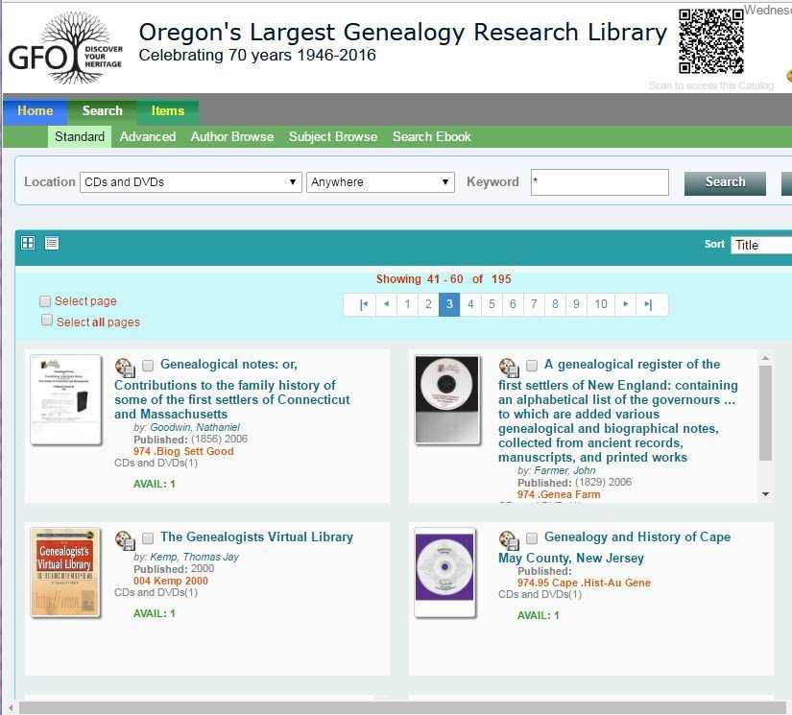The height and width of the screenshot is (715, 792).
Task: Tick checkbox for Genealogy and History of Cape May
Action: 532,538
